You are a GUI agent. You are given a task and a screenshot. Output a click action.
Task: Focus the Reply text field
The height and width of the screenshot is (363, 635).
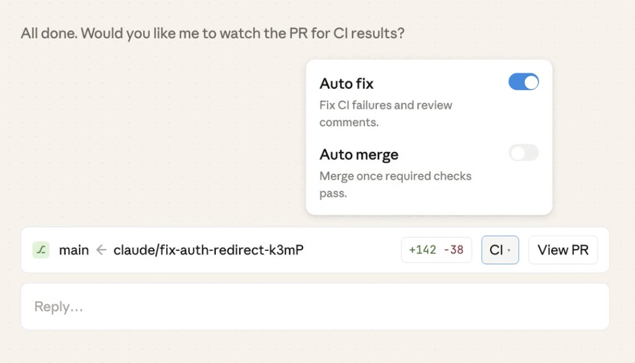coord(315,307)
